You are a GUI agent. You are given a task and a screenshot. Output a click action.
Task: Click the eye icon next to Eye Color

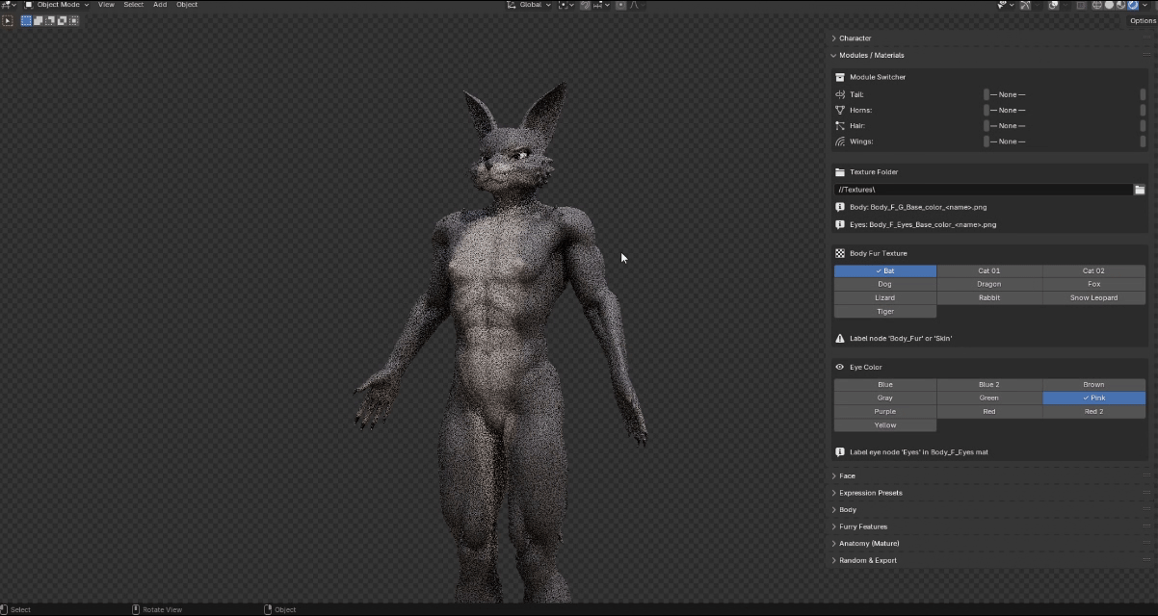840,367
